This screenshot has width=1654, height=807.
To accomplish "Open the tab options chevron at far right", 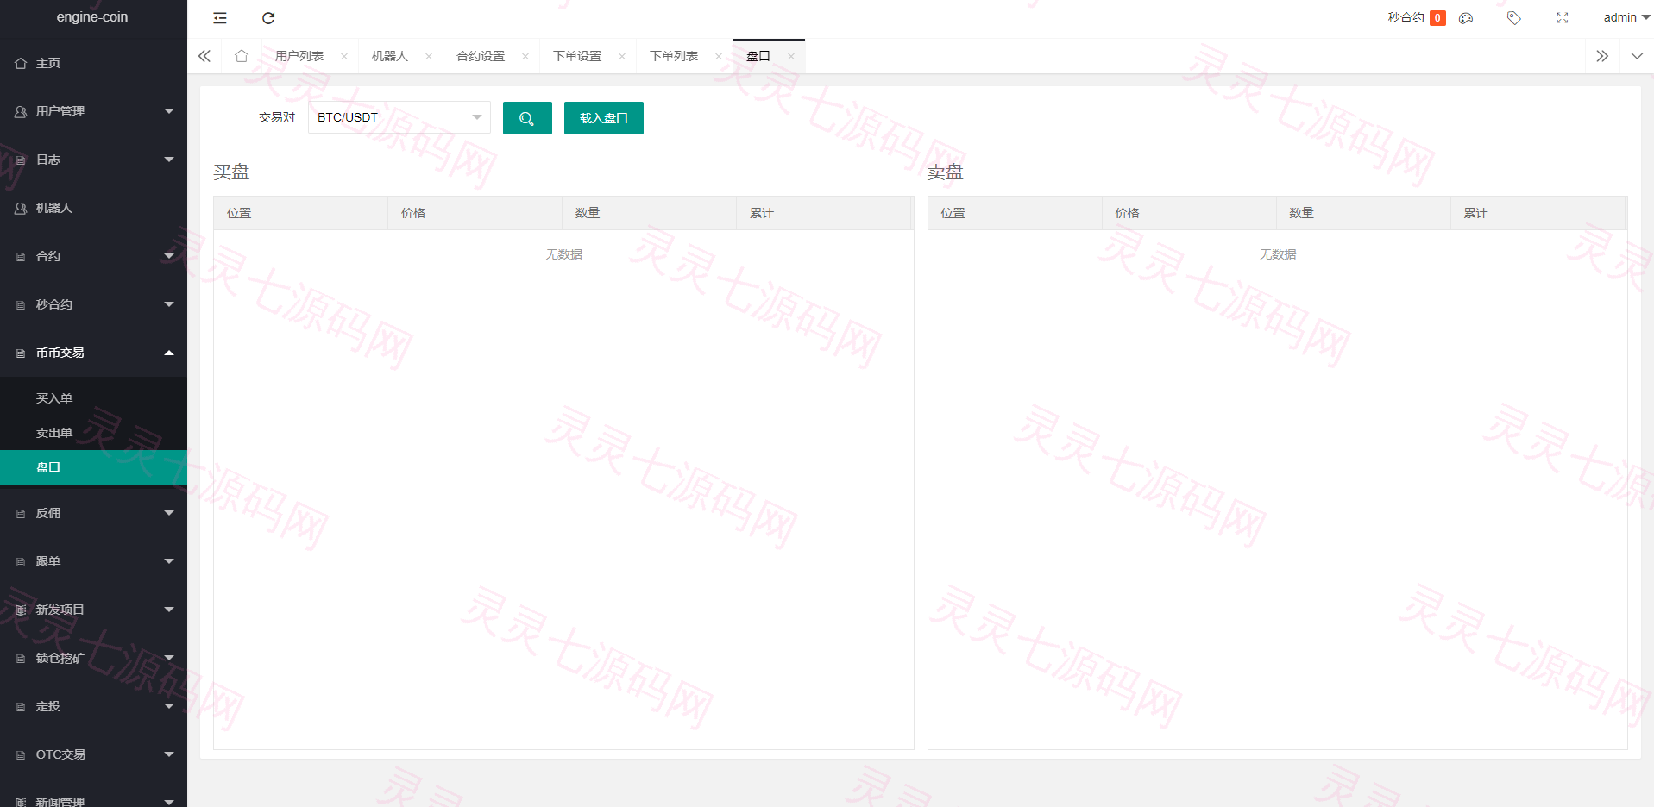I will point(1637,56).
